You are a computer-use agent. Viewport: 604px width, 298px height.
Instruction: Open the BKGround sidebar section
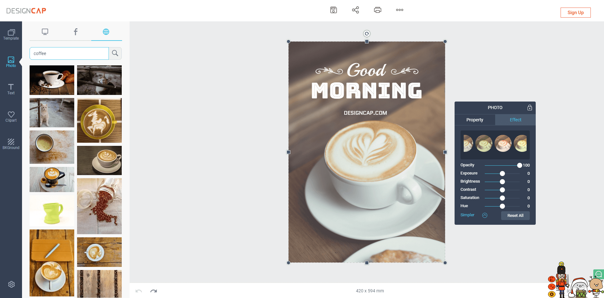click(x=11, y=144)
